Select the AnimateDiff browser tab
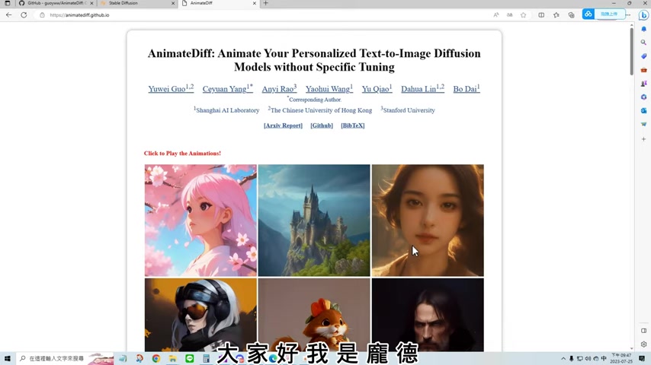Image resolution: width=651 pixels, height=365 pixels. [x=218, y=3]
